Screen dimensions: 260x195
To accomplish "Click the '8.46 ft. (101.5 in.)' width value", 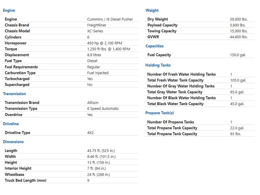I will 101,156.
